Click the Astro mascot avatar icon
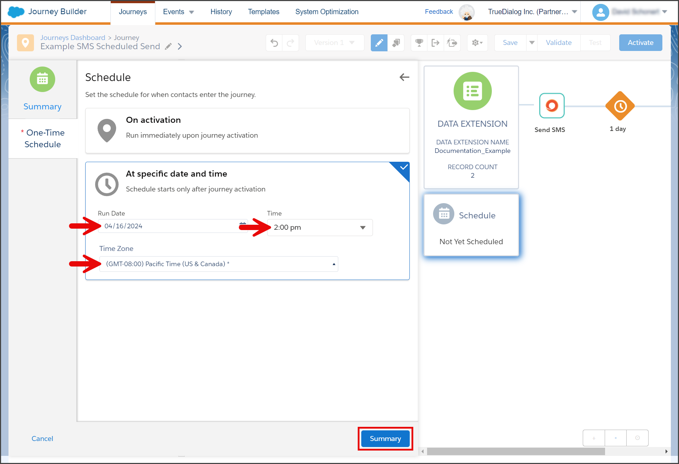Screen dimensions: 679x464 tap(467, 12)
